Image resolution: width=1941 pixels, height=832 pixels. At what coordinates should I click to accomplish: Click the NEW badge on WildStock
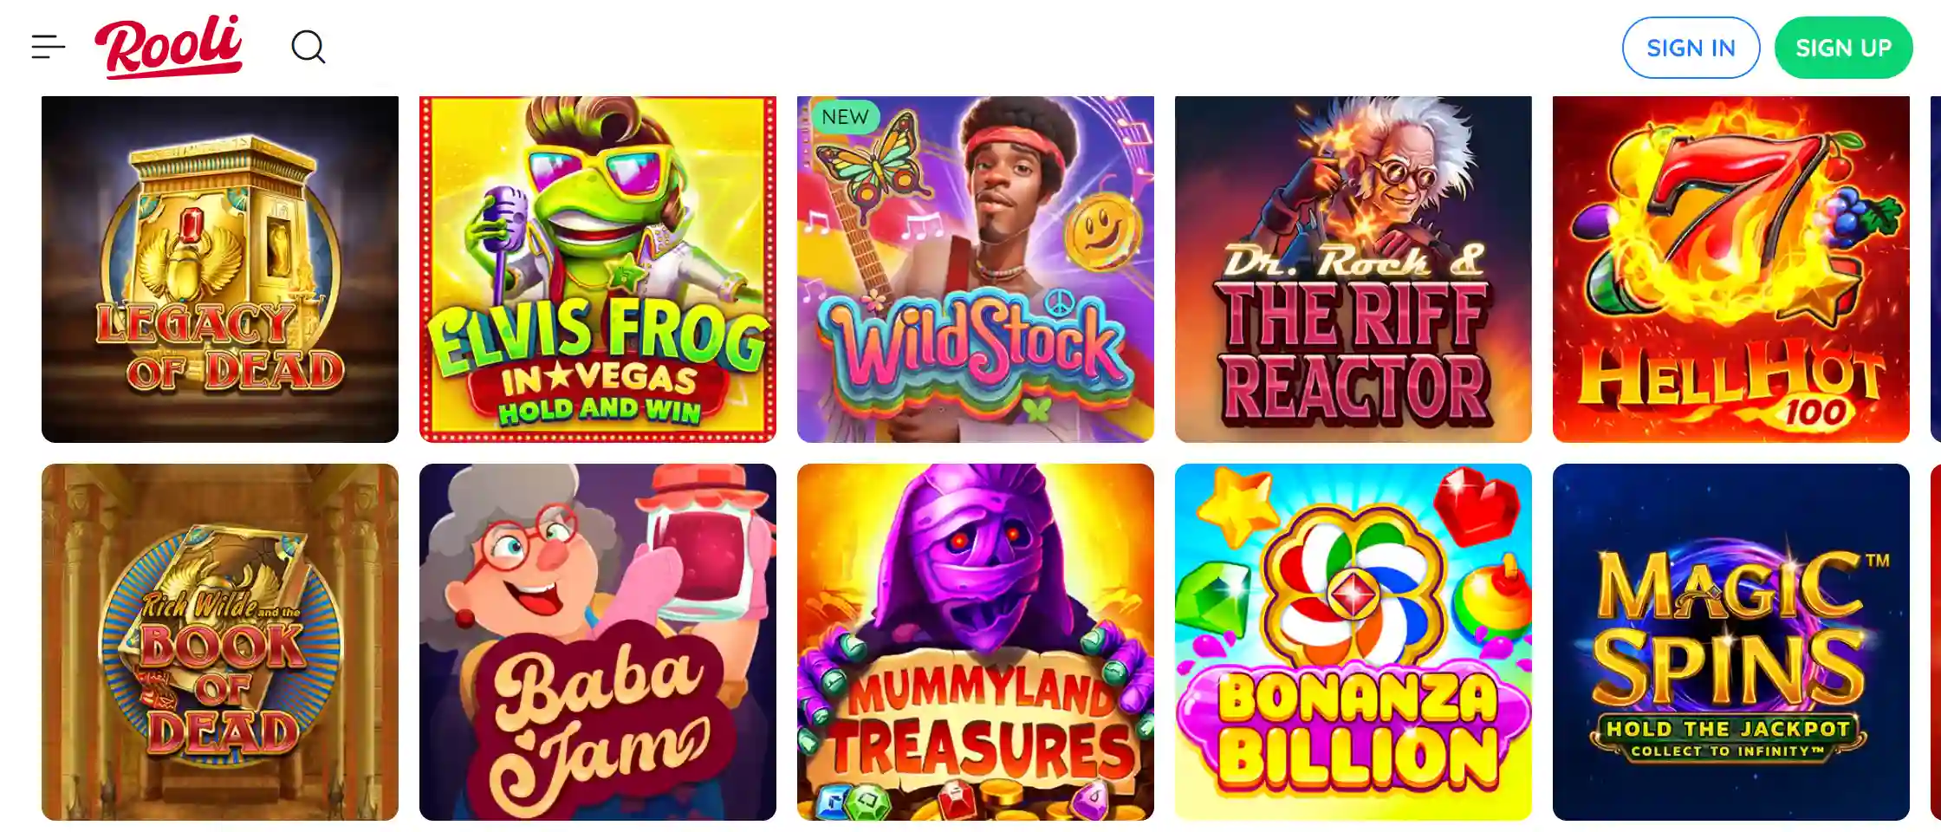tap(845, 117)
